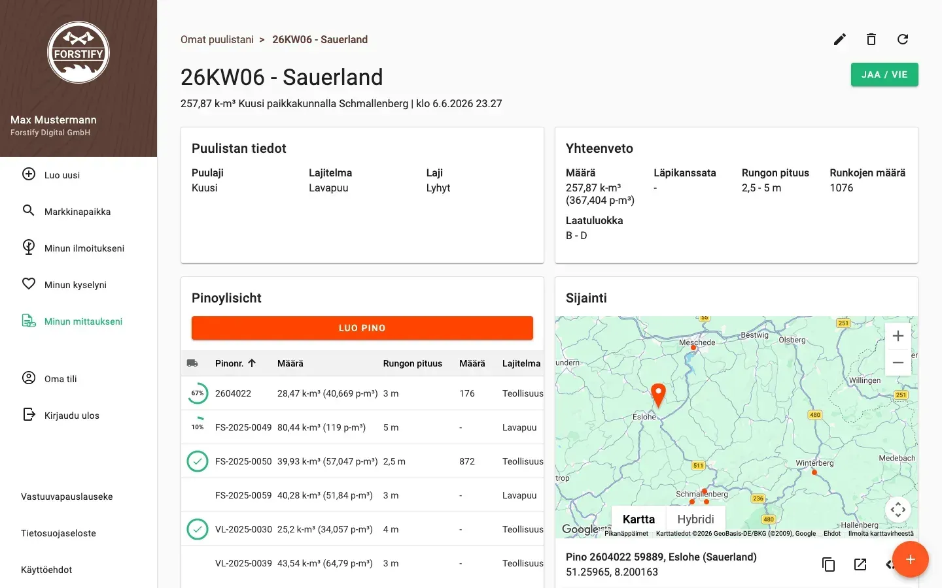Click the 872 stem count cell

click(467, 461)
